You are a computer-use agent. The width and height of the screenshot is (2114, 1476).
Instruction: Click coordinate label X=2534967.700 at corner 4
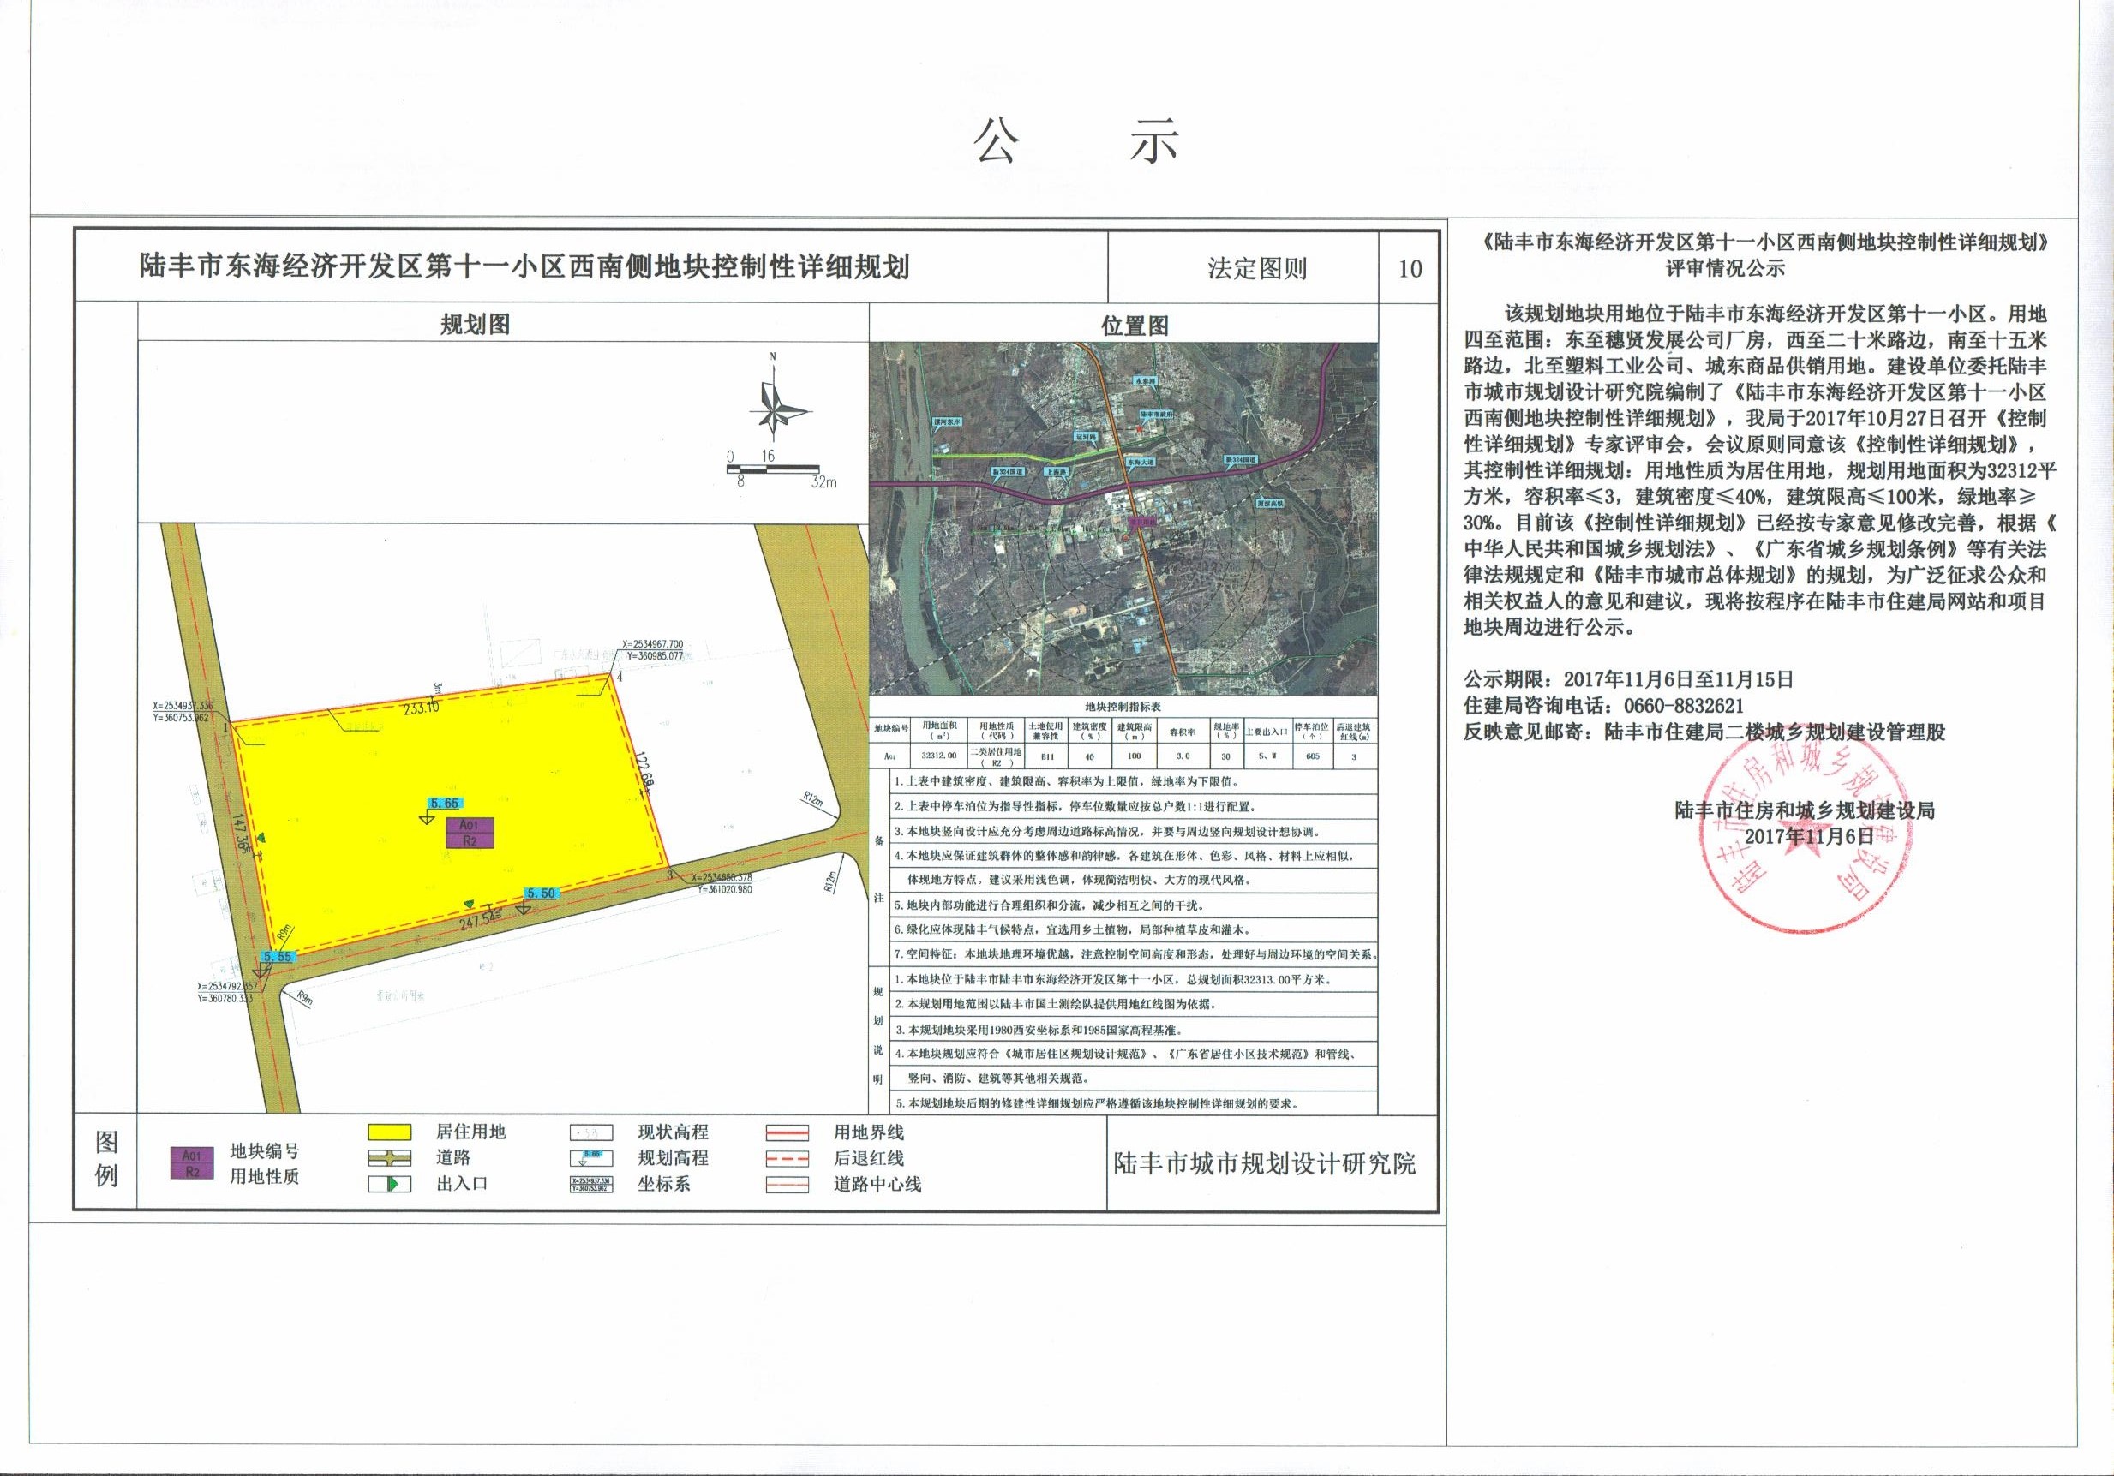coord(653,644)
